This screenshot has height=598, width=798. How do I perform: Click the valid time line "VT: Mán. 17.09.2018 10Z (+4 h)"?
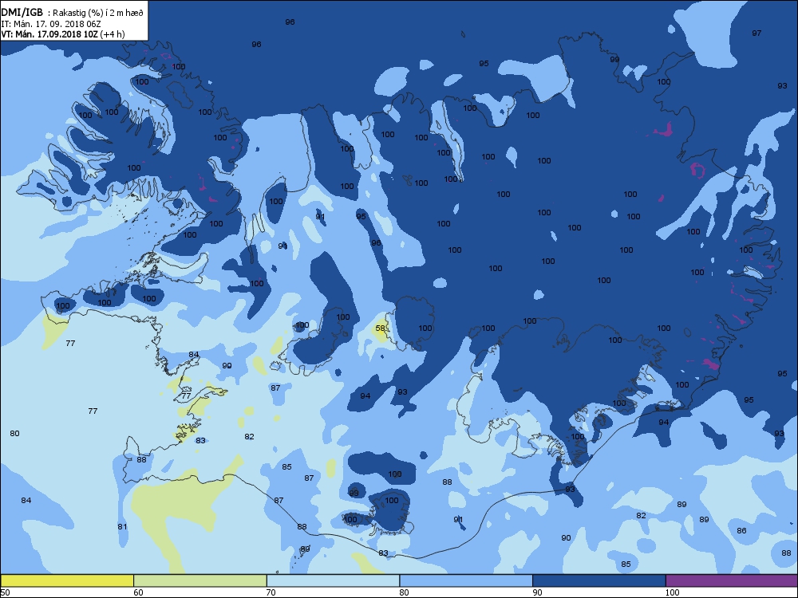(62, 34)
